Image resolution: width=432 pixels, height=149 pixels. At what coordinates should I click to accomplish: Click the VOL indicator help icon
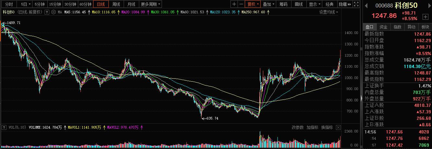click(4, 128)
